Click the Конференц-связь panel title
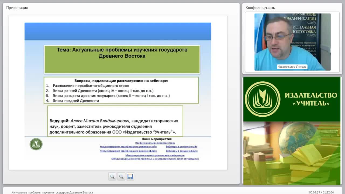 point(260,8)
